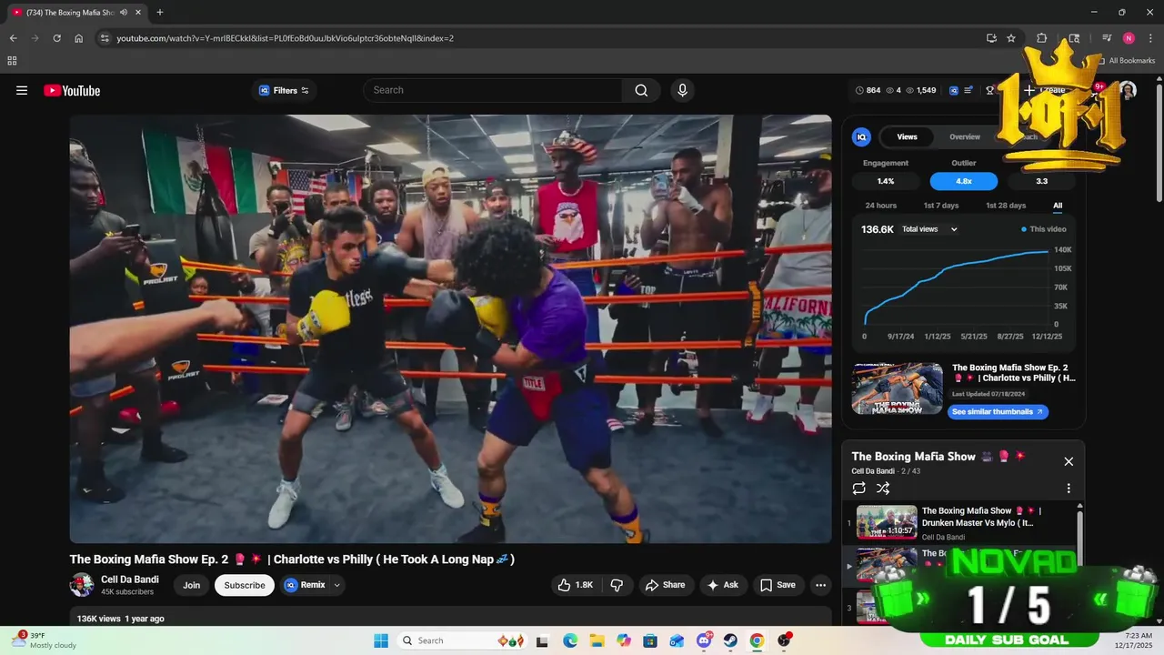Open Cell Da Bandi channel name
1164x655 pixels.
(x=130, y=579)
